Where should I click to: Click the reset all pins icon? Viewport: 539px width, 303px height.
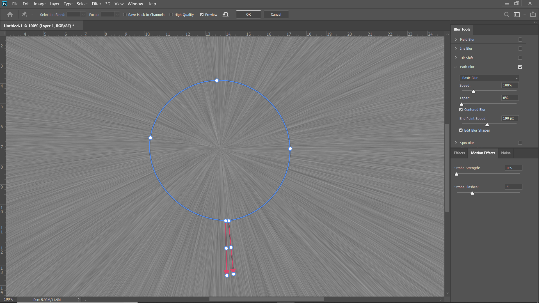coord(225,15)
